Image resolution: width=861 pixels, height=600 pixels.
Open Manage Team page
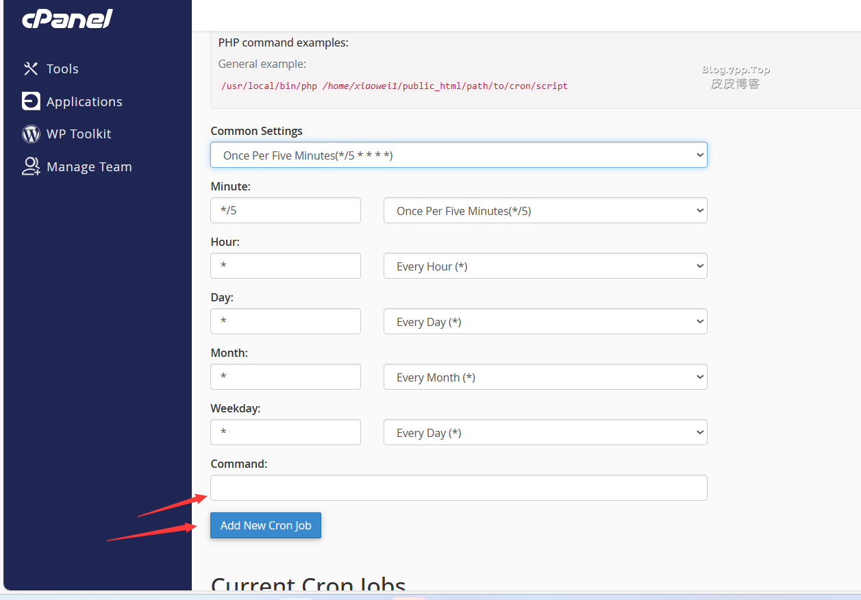[89, 166]
